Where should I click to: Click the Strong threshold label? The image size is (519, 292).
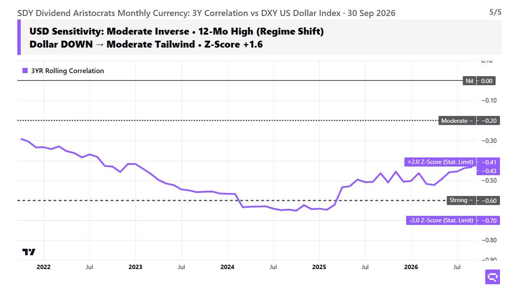pos(461,200)
